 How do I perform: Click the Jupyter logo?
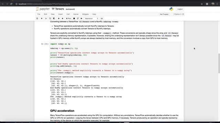pos(43,9)
